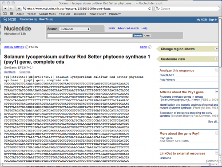Add bookmark with the plus button

[x=19, y=8]
